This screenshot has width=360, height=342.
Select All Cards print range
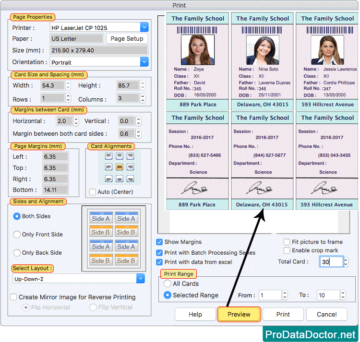(x=168, y=284)
